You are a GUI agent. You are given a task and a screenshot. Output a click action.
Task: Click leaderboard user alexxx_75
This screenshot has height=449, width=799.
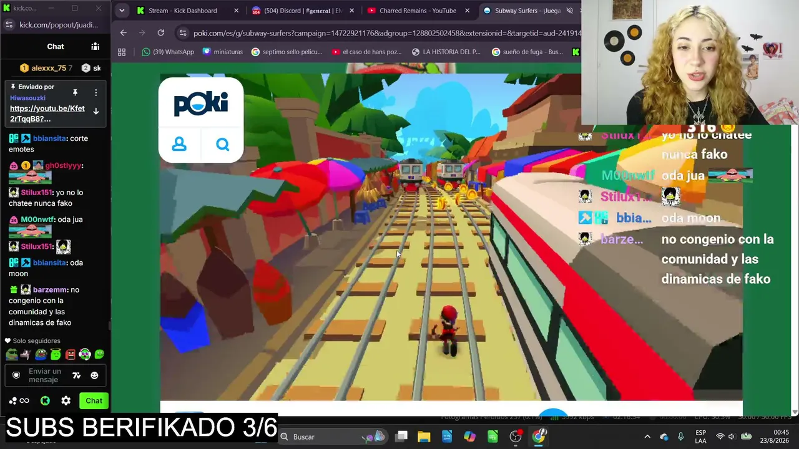[x=49, y=68]
